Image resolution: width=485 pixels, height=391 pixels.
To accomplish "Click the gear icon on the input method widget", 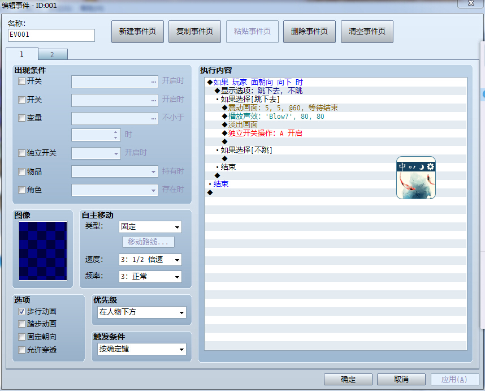I will [430, 167].
